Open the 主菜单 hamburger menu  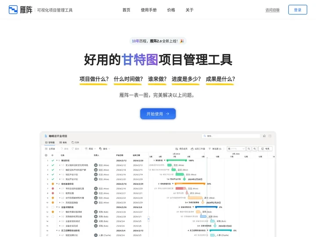50,149
